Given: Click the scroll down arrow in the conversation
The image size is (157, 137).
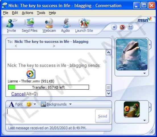Looking at the screenshot, I should (x=109, y=94).
